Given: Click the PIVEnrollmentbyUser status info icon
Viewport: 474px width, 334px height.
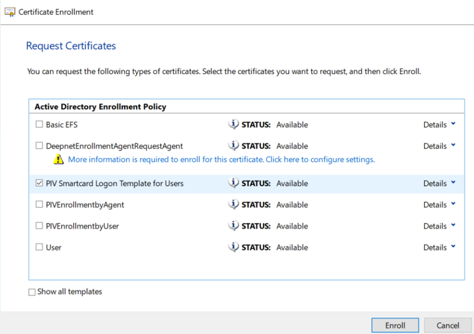Looking at the screenshot, I should (x=233, y=226).
